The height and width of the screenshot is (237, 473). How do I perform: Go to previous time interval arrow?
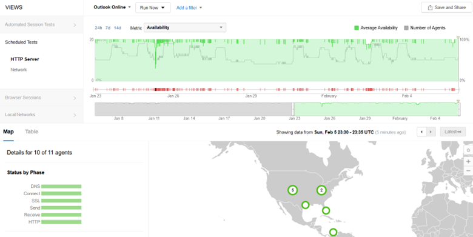(x=421, y=132)
